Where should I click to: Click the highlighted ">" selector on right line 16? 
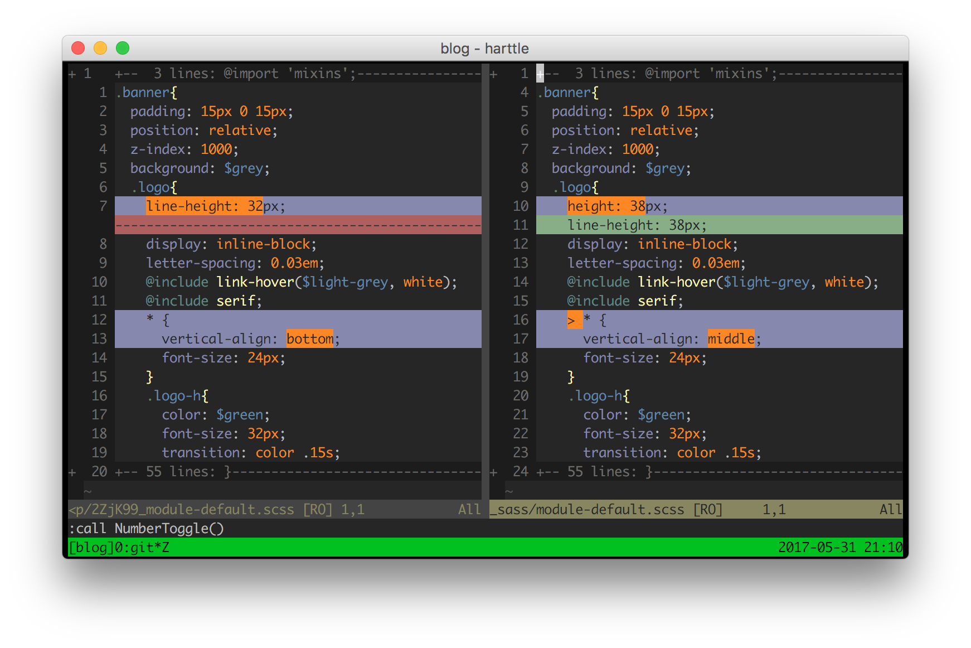pyautogui.click(x=571, y=321)
